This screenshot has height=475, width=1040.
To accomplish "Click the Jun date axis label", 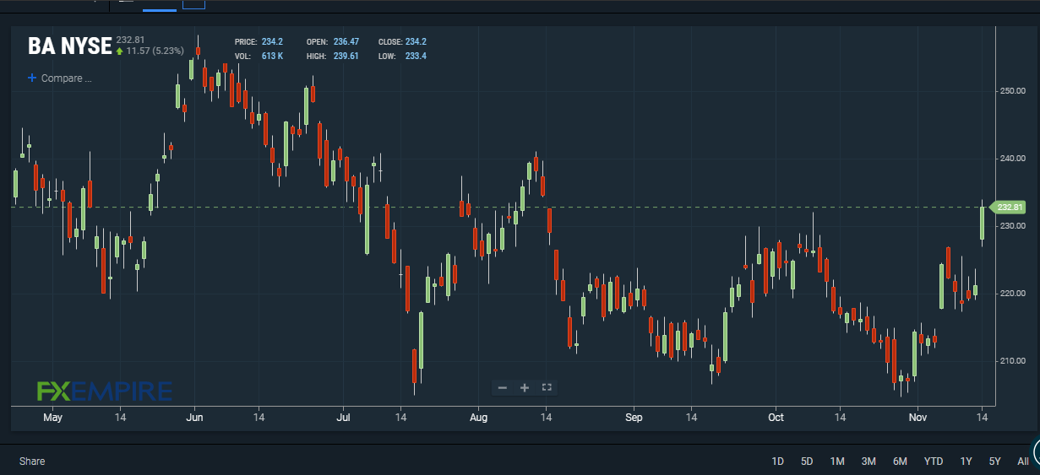I will click(x=194, y=418).
